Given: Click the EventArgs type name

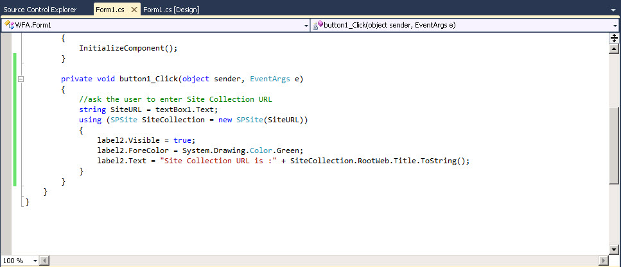Looking at the screenshot, I should [x=269, y=79].
